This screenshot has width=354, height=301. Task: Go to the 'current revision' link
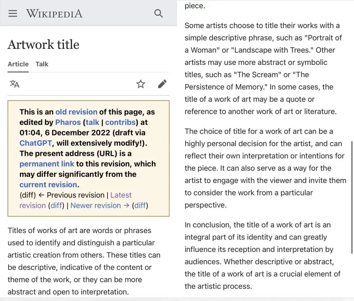(48, 185)
